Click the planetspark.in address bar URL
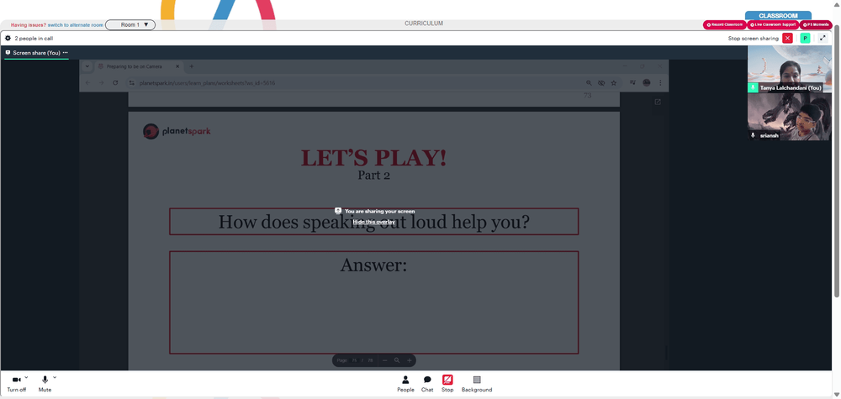Screen dimensions: 841x399 [207, 83]
